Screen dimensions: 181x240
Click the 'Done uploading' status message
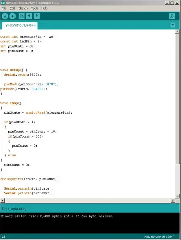(14, 209)
